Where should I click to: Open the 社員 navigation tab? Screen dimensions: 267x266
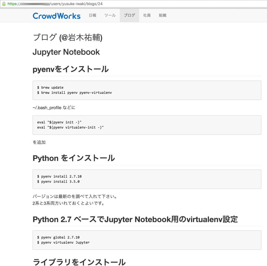147,15
